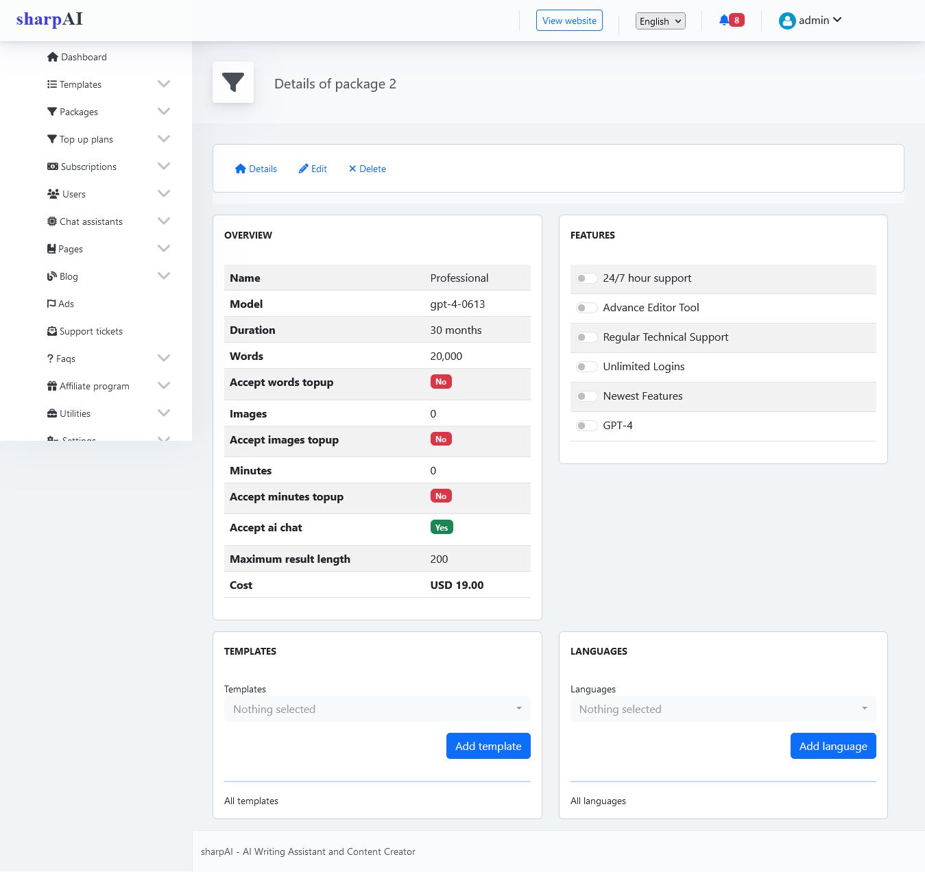Expand the Faqs sidebar chevron

pos(164,358)
